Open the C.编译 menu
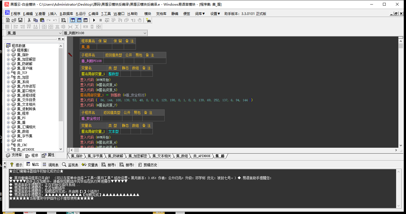The image size is (406, 214). click(93, 14)
